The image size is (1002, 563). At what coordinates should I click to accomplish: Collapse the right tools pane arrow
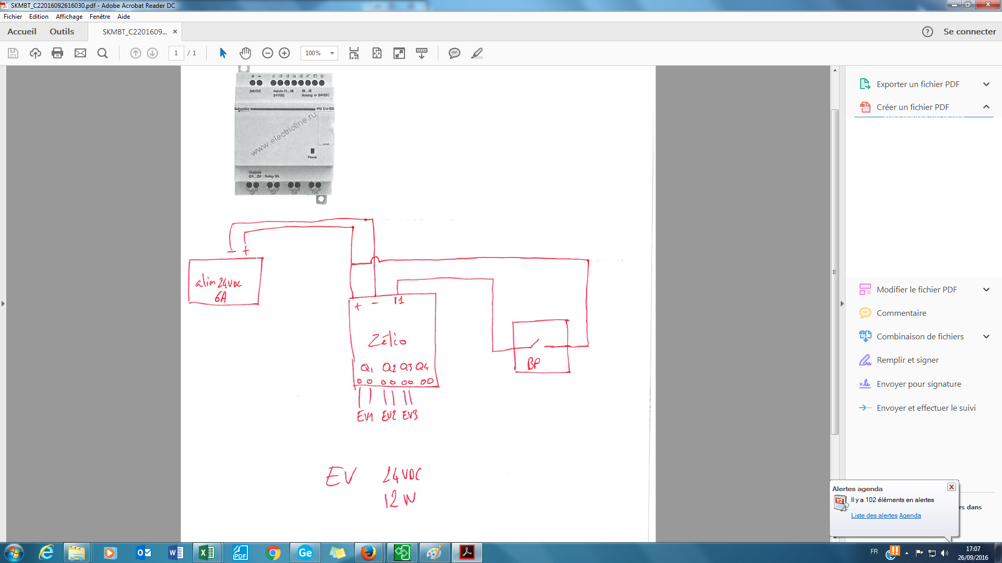842,304
